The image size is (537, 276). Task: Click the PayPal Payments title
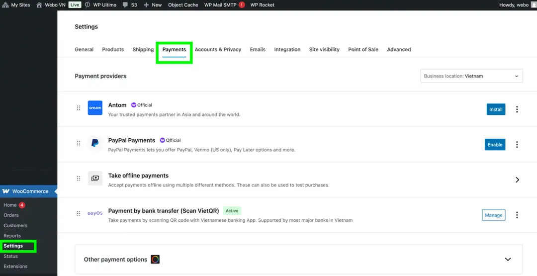point(131,140)
